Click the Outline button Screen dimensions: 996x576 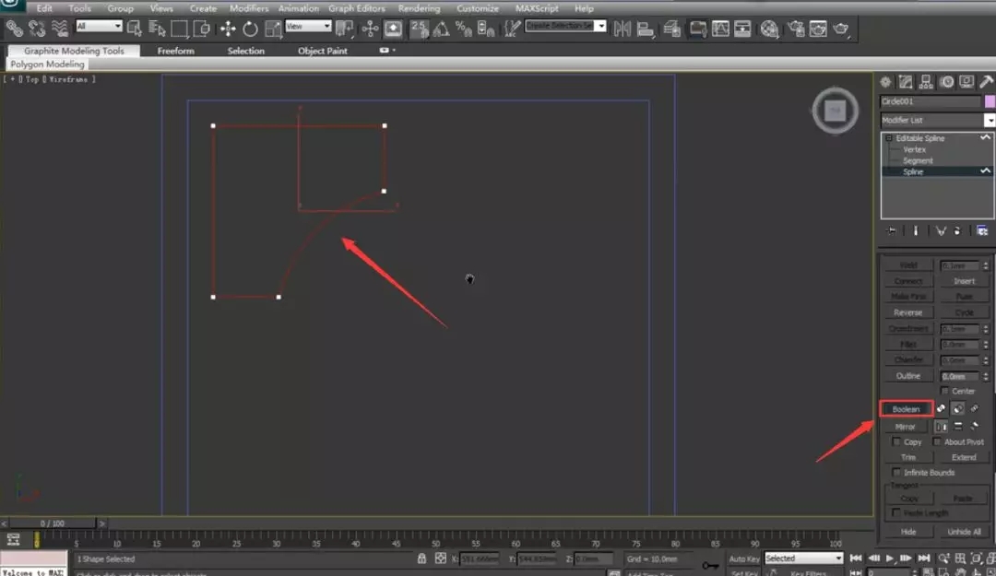(908, 376)
